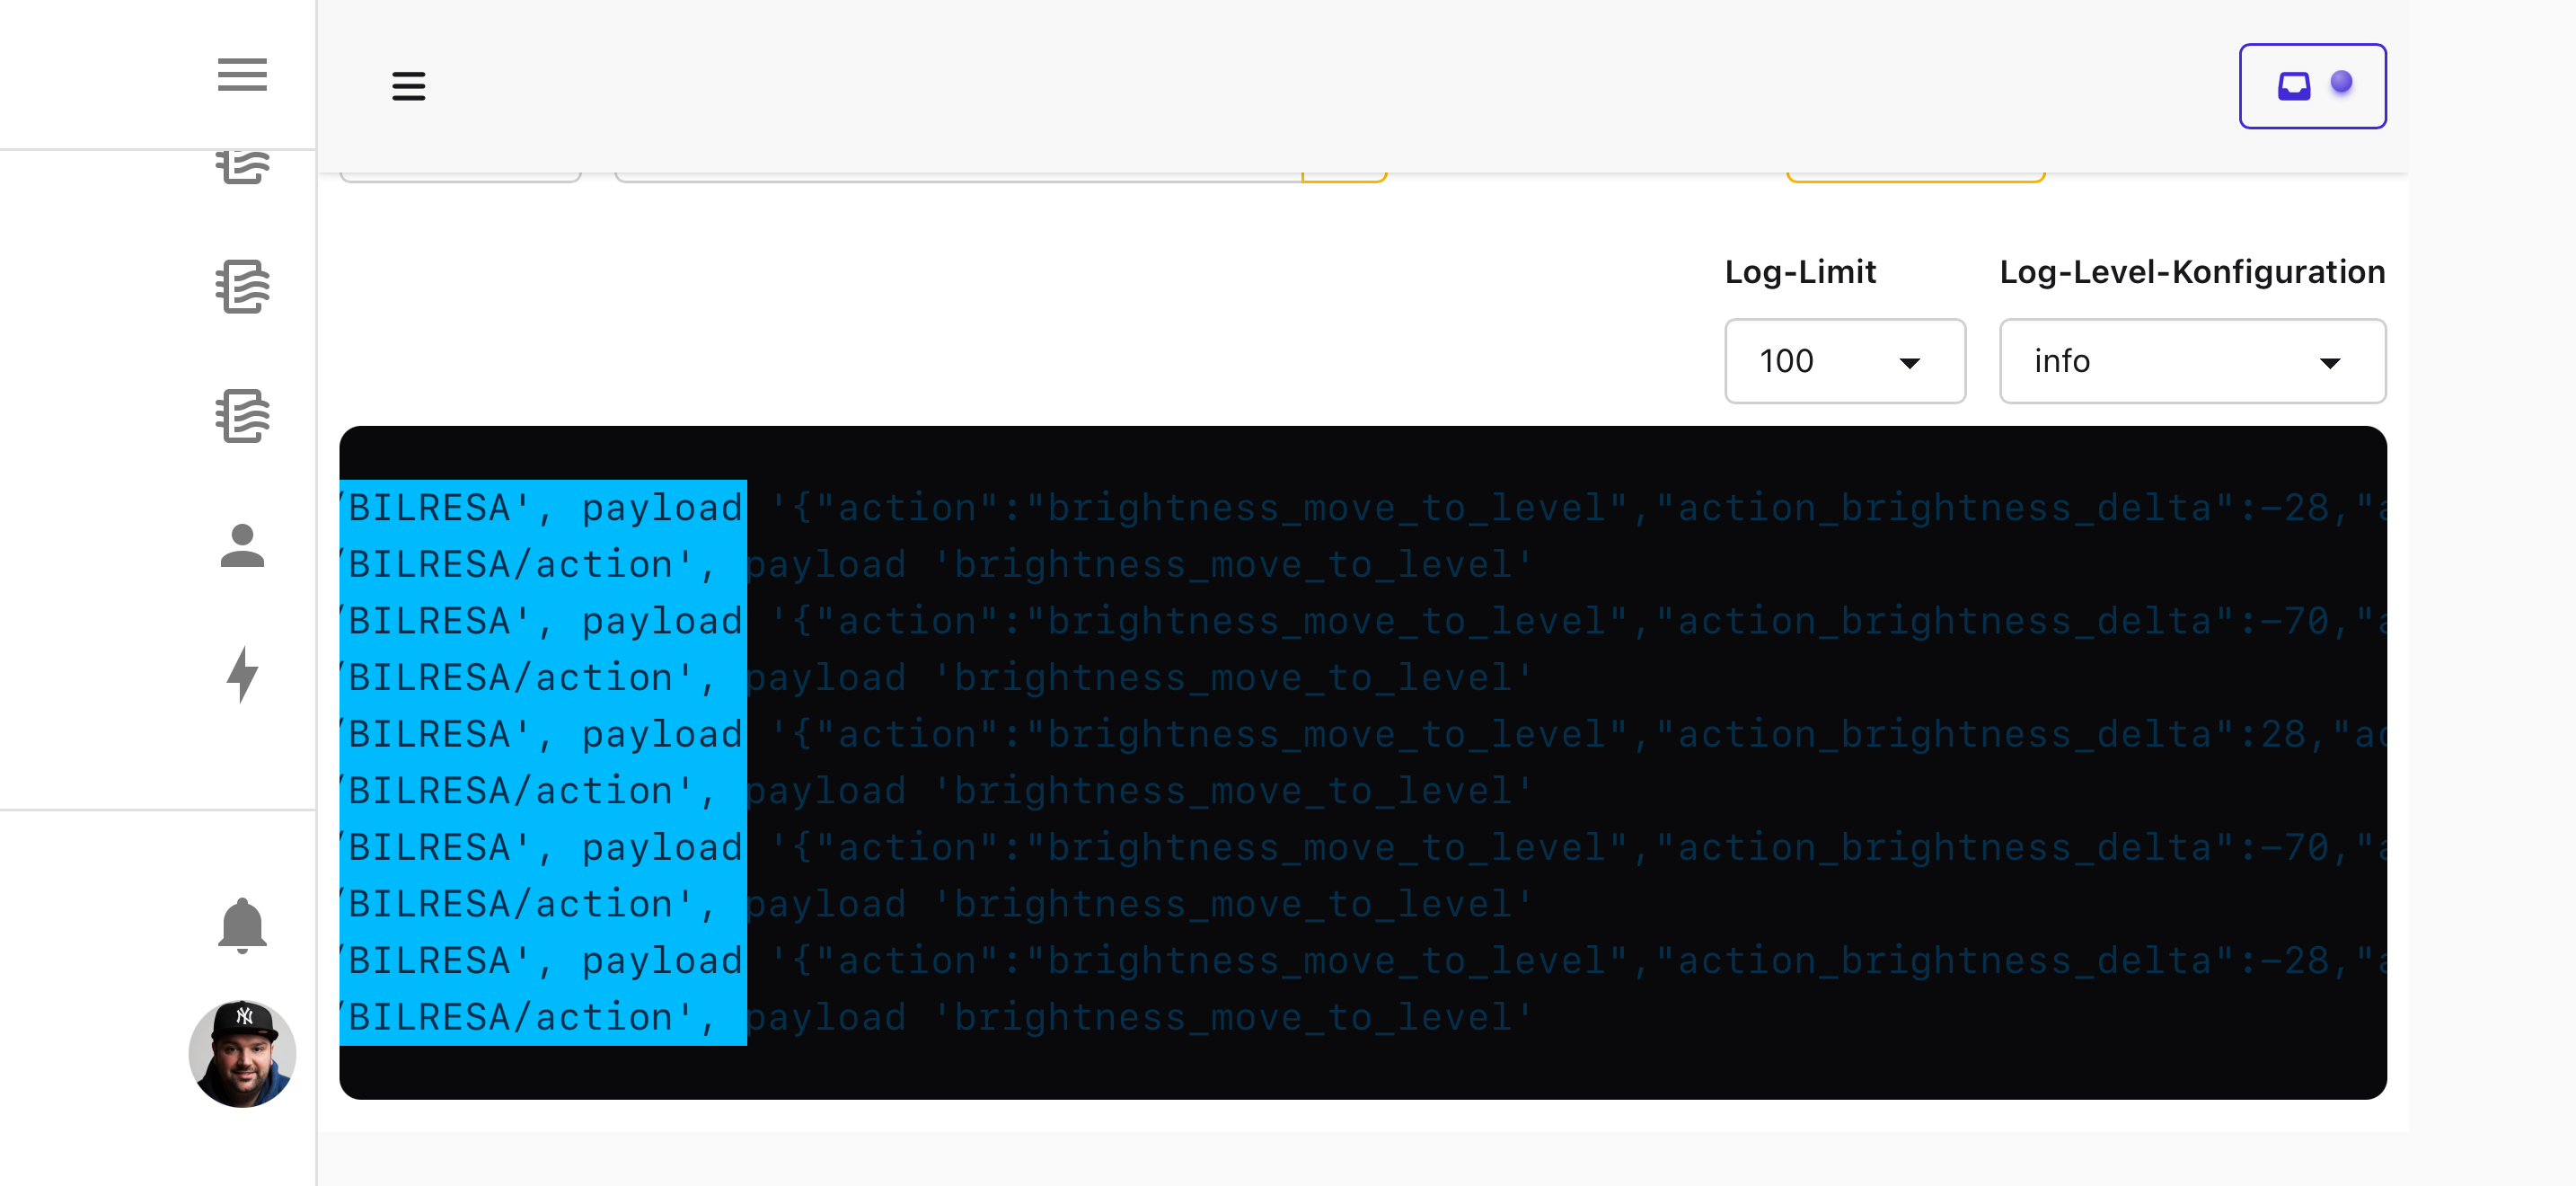Viewport: 2576px width, 1186px height.
Task: Click the sidebar log icon directly above the user icon
Action: point(242,416)
